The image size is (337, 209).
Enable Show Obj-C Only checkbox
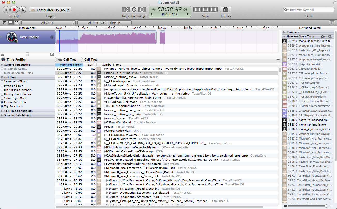click(2, 98)
